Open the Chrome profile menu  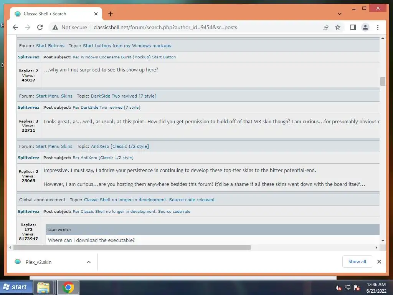click(365, 27)
